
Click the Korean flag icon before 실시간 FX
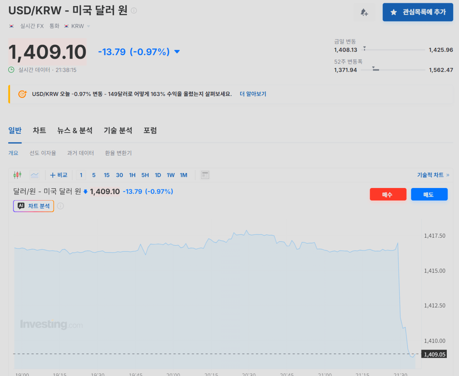coord(11,26)
